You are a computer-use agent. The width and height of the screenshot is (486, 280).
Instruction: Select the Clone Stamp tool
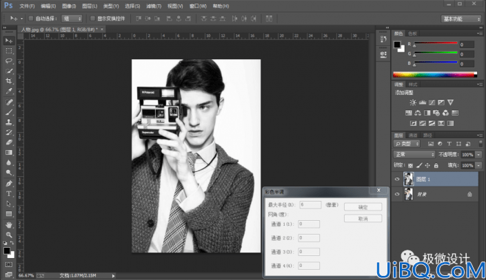pyautogui.click(x=9, y=122)
